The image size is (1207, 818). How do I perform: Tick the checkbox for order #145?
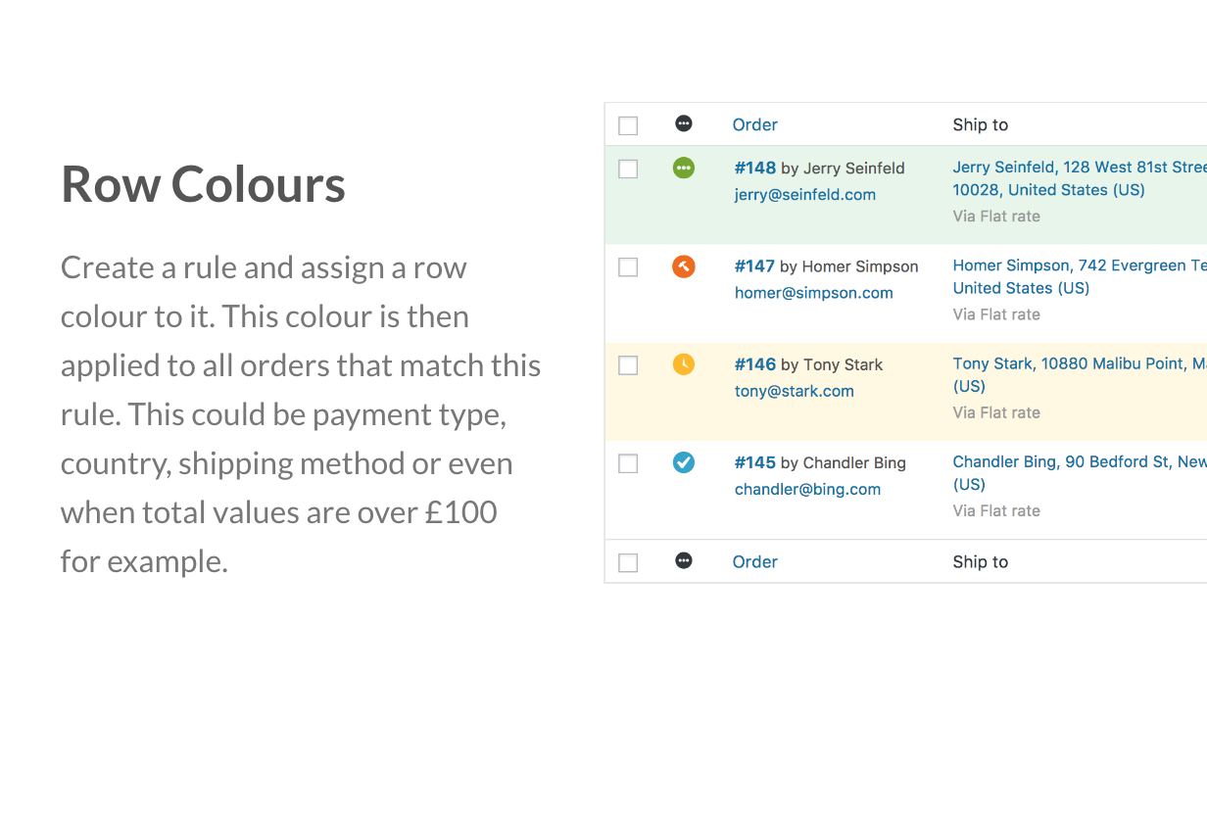[628, 462]
